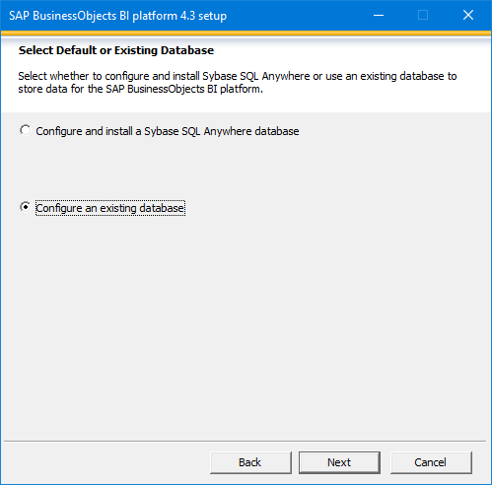492x485 pixels.
Task: Click the description text about Sybase SQL Anywhere
Action: (x=238, y=83)
